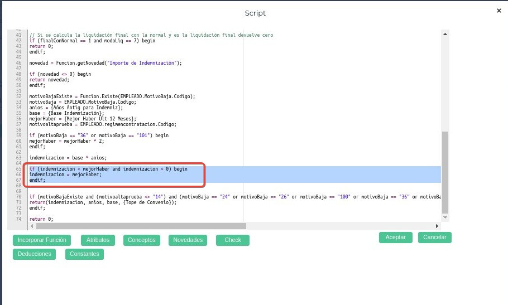Viewport: 508px width, 305px height.
Task: Click the vertical scrollbar thumb
Action: (x=445, y=172)
